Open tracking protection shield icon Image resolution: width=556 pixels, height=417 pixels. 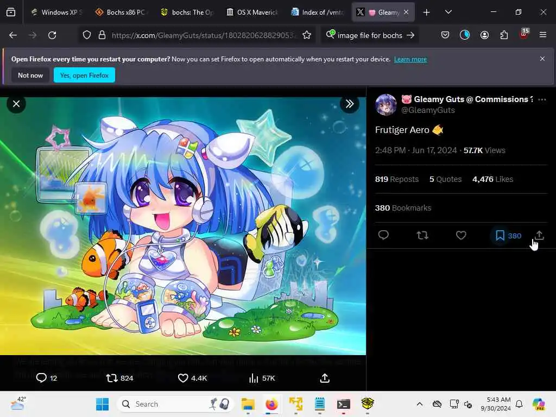(87, 35)
